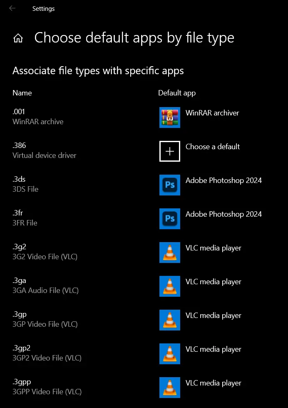288x408 pixels.
Task: Click WinRAR archiver default app label
Action: point(212,113)
